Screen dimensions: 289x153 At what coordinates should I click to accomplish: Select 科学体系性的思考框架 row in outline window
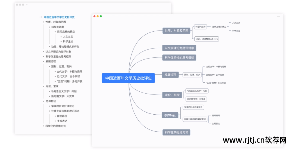58,57
